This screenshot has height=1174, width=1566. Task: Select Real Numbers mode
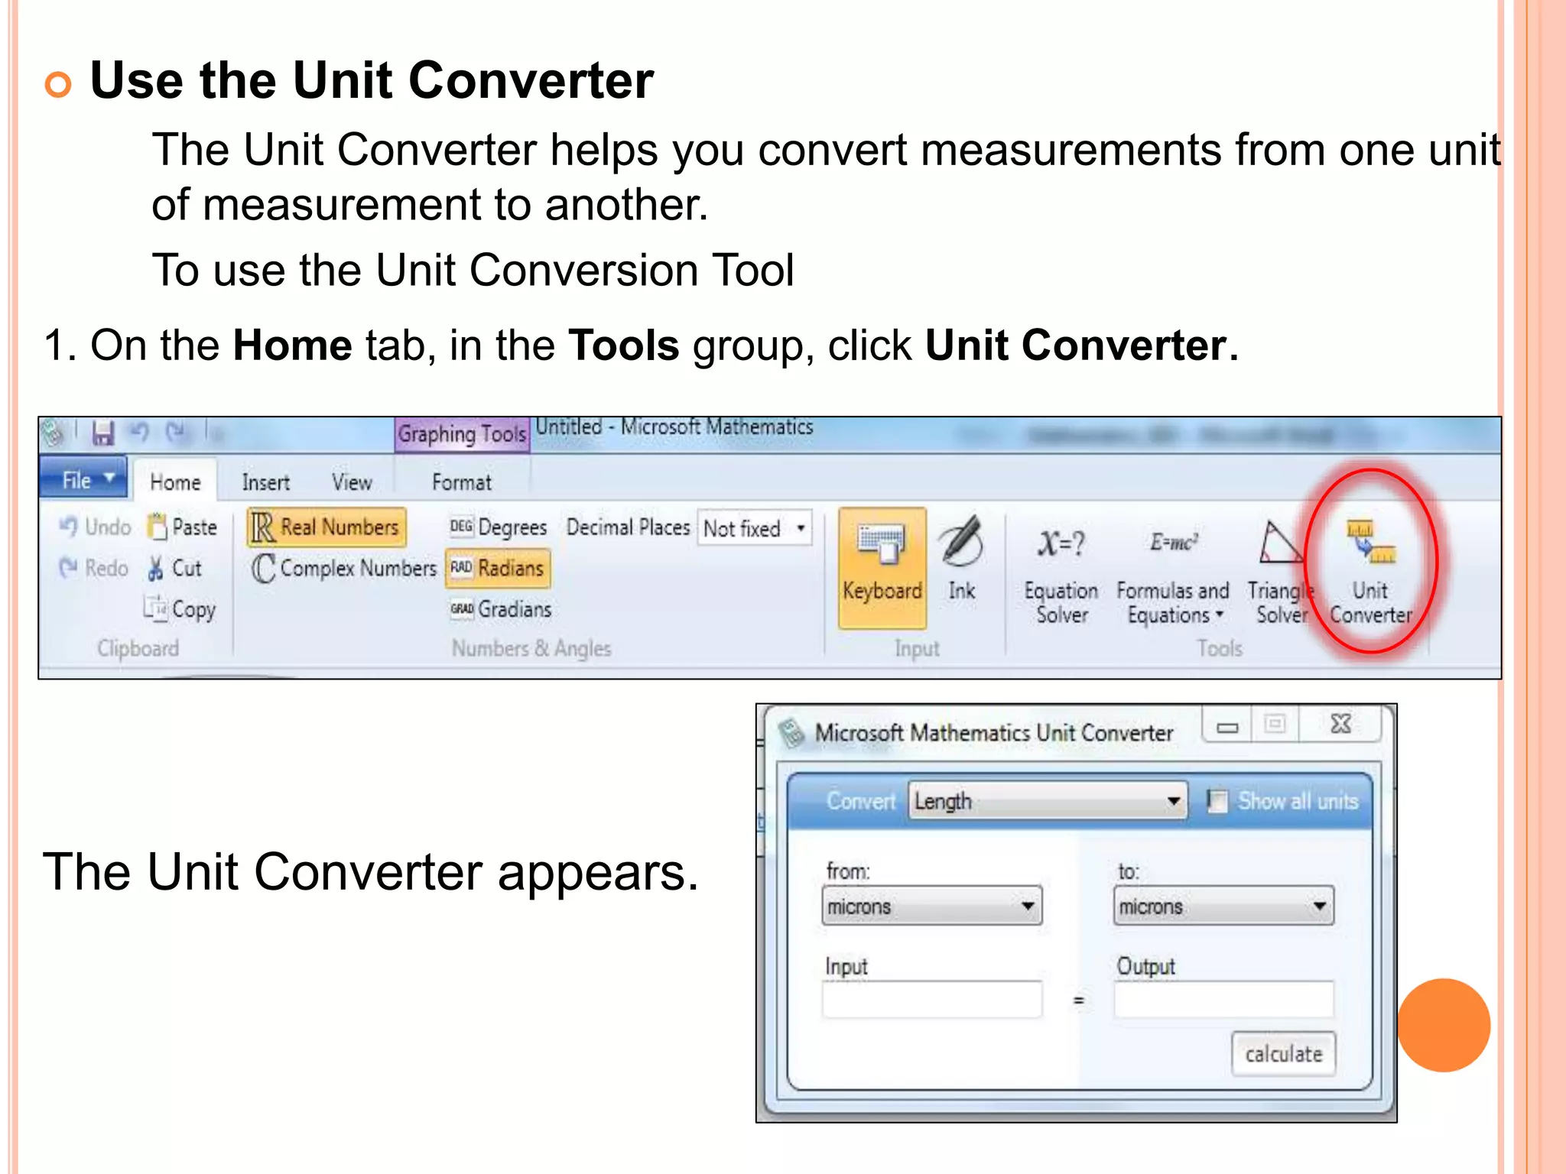point(327,527)
